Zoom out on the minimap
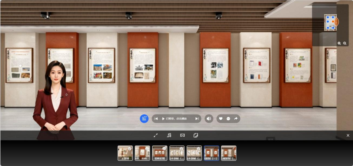This screenshot has width=353, height=166. [345, 43]
